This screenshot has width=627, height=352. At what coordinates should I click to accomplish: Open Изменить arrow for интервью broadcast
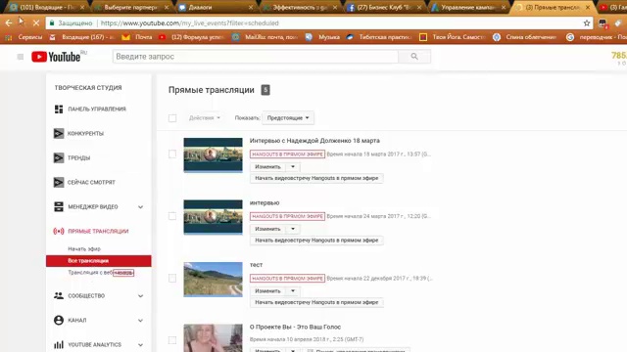pos(293,229)
